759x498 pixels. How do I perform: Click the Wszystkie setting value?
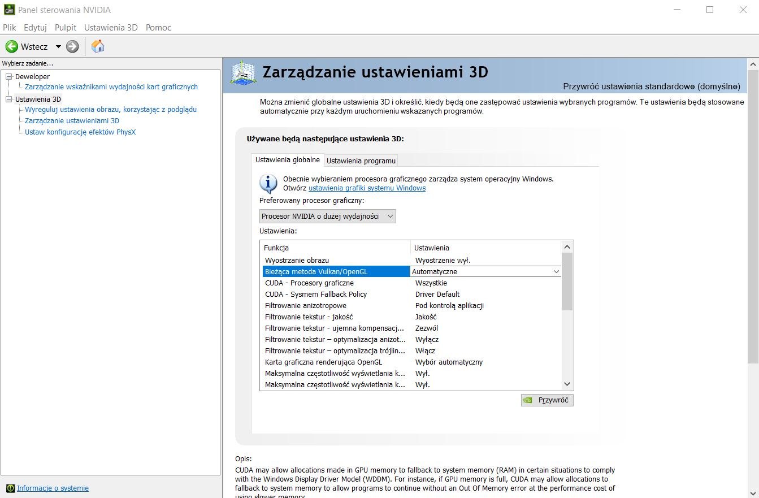(431, 283)
